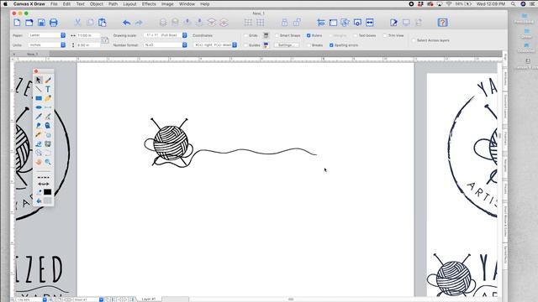
Task: Click the paper width input field
Action: point(87,35)
